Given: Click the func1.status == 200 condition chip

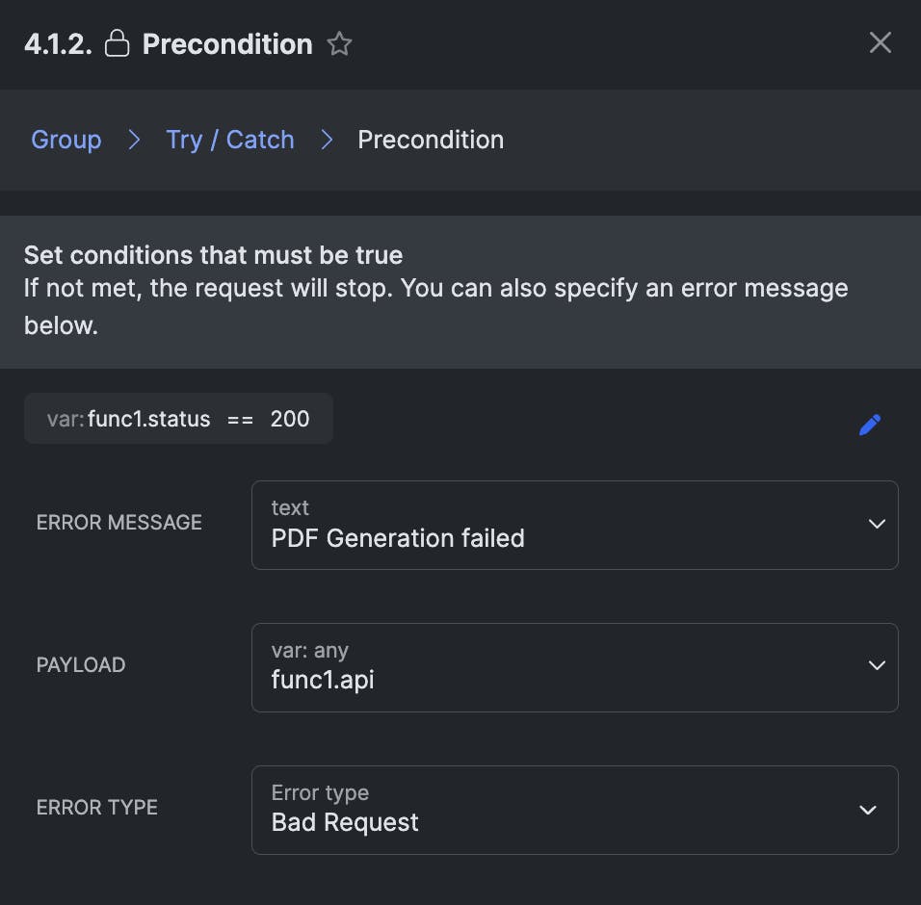Looking at the screenshot, I should (178, 419).
